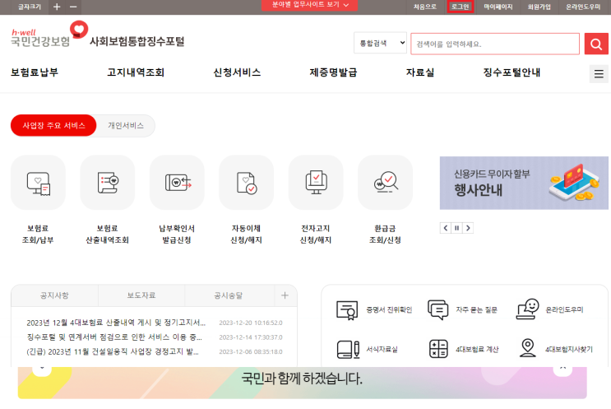Open the 제증명발급 menu
The height and width of the screenshot is (409, 611).
333,72
